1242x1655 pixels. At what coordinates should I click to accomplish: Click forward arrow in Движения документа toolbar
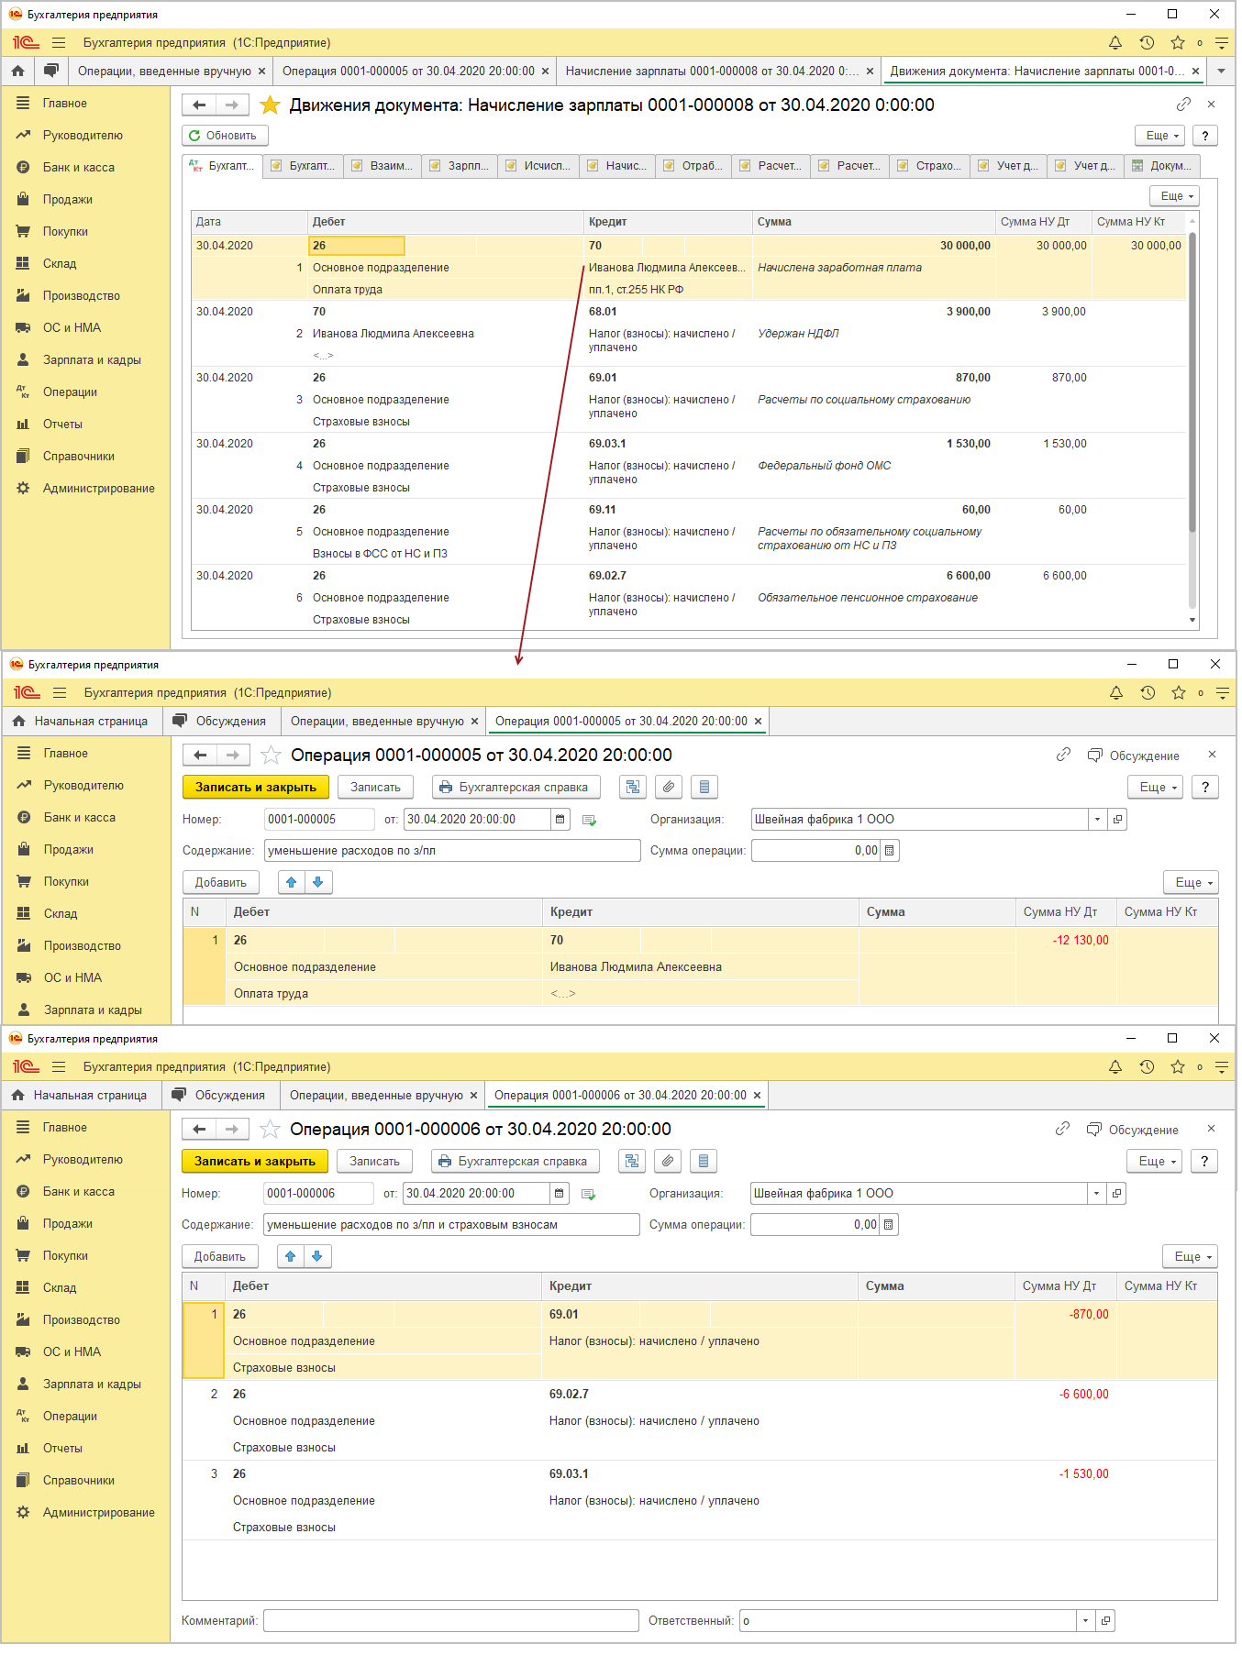[232, 105]
